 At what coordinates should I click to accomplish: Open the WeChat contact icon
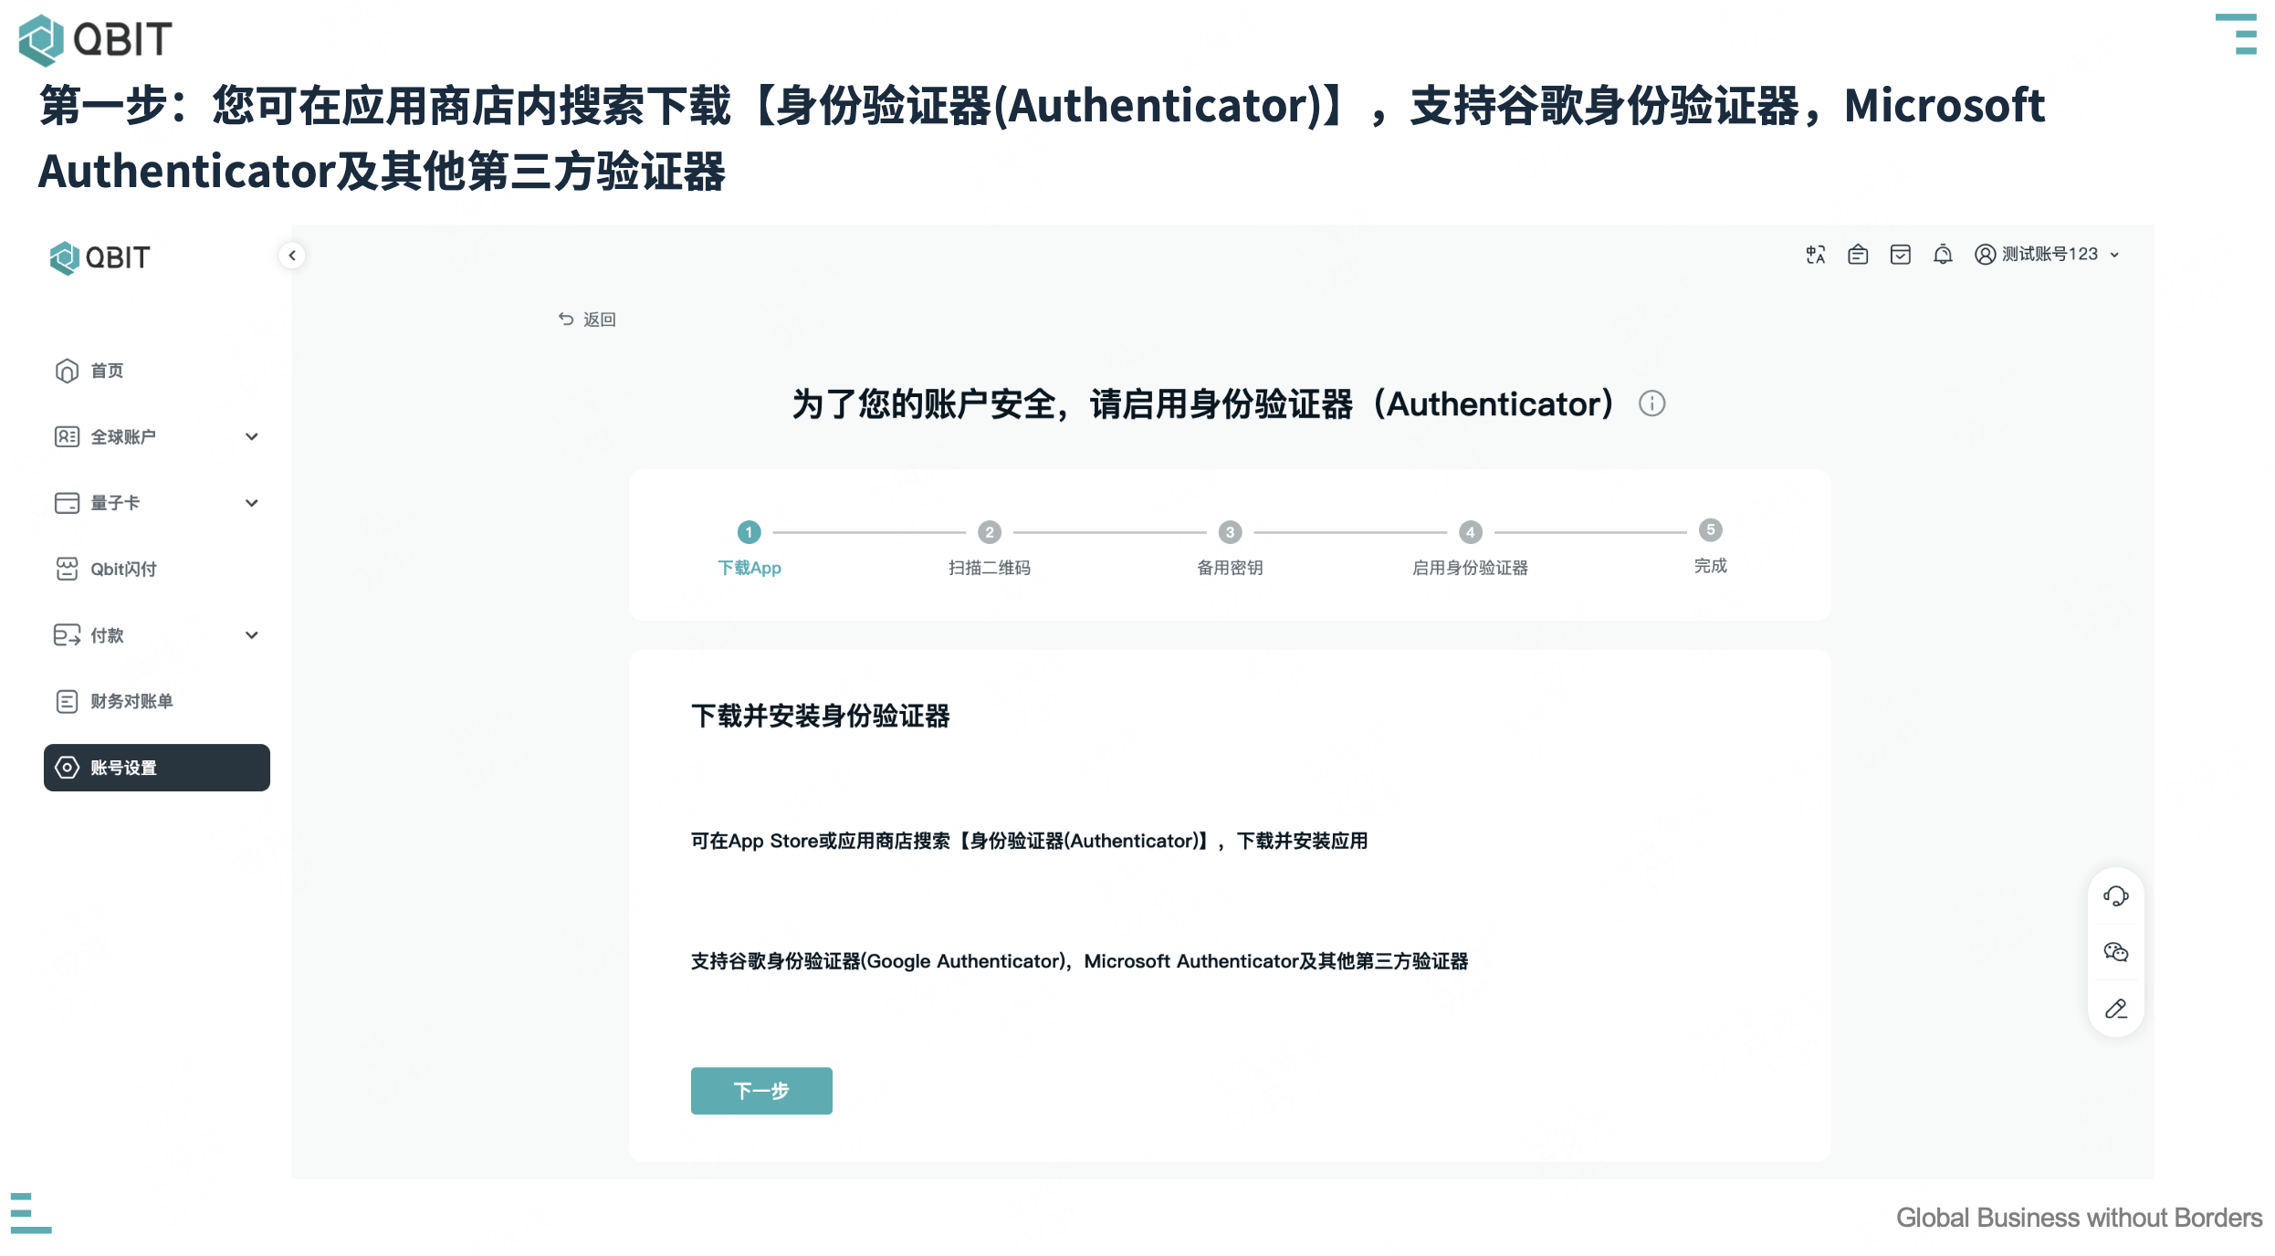(x=2116, y=953)
